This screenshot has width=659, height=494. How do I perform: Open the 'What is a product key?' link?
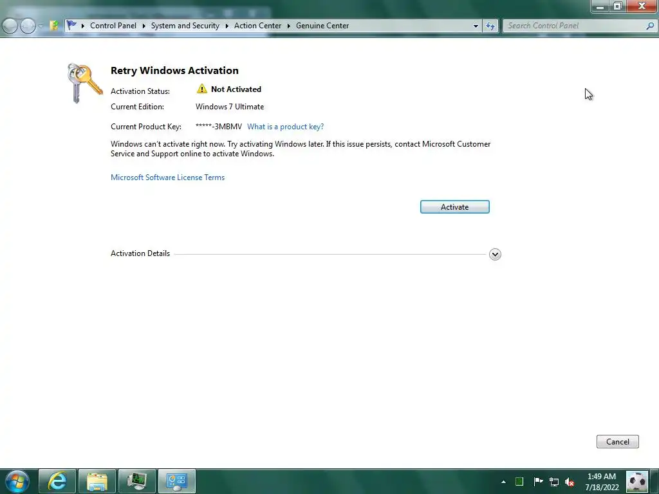pyautogui.click(x=285, y=127)
